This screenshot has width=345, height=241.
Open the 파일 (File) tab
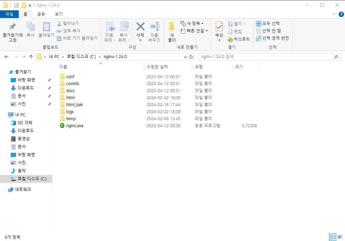[9, 14]
